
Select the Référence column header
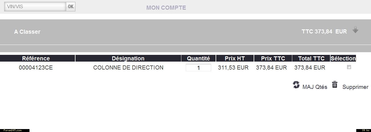36,58
